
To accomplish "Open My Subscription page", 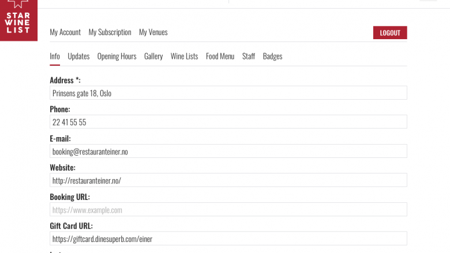I will pyautogui.click(x=110, y=32).
